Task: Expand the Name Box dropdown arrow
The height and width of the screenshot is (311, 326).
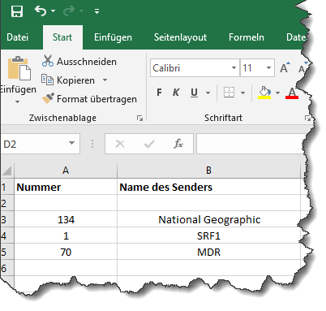Action: point(71,143)
